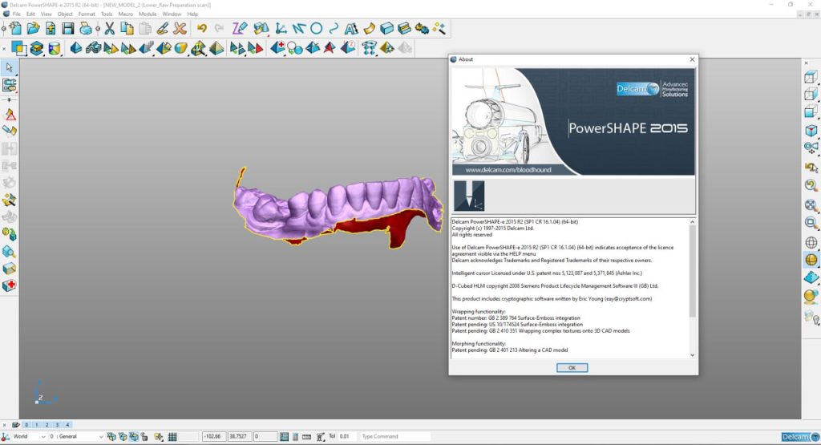Viewport: 821px width, 445px height.
Task: Select the wireframe view cube icon
Action: coord(811,78)
